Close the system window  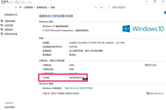163,2
